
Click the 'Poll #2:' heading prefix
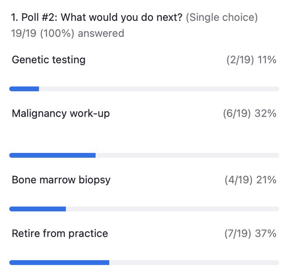coord(39,17)
